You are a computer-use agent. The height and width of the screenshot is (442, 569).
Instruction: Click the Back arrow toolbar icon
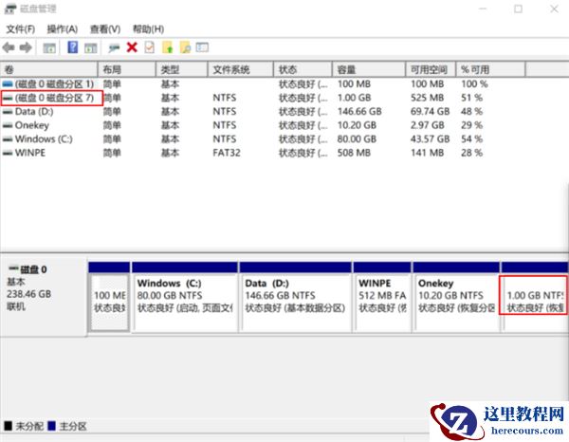coord(9,47)
